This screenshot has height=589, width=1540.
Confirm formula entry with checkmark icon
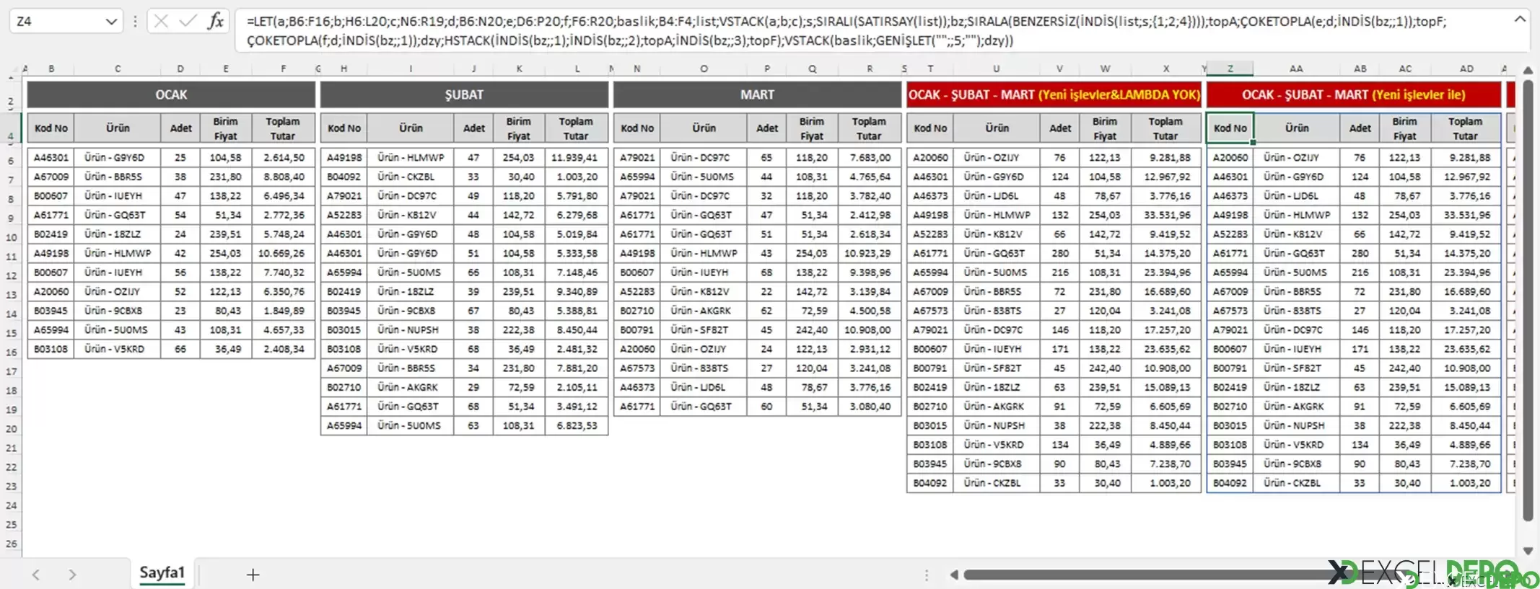(x=188, y=21)
